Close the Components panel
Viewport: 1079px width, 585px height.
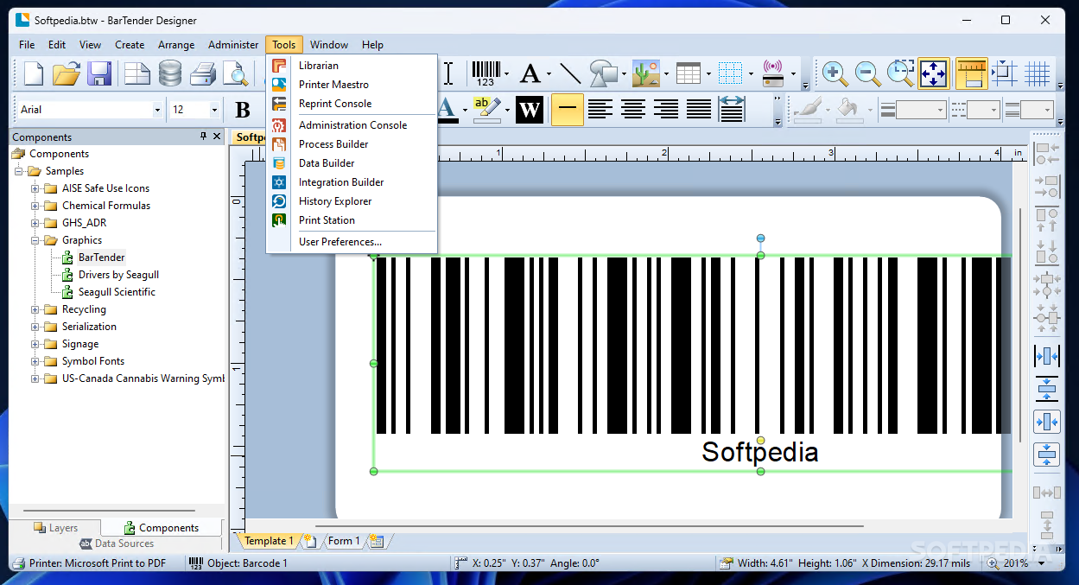[x=217, y=137]
